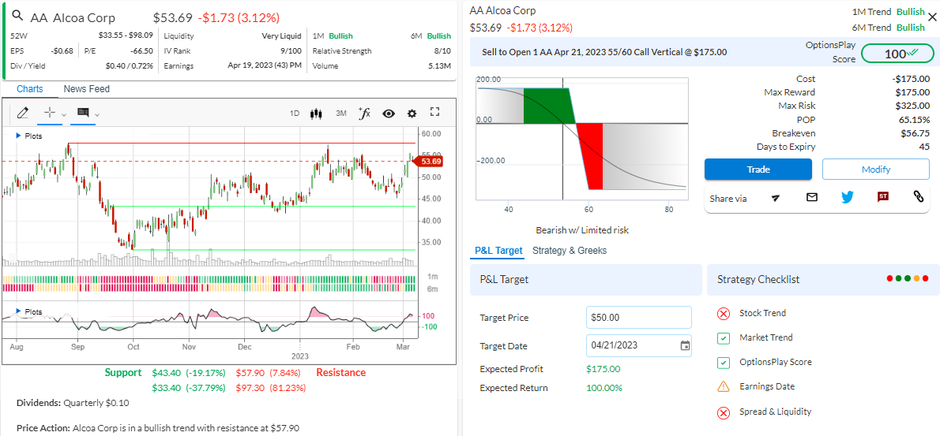The width and height of the screenshot is (940, 436).
Task: Click the 1m trend color strip
Action: coord(209,279)
